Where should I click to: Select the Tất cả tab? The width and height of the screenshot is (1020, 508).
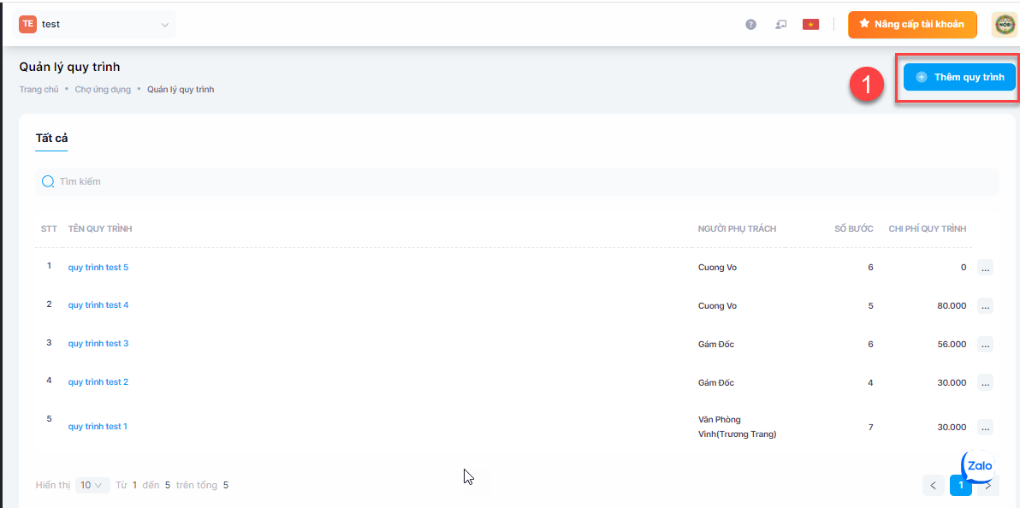pos(51,139)
